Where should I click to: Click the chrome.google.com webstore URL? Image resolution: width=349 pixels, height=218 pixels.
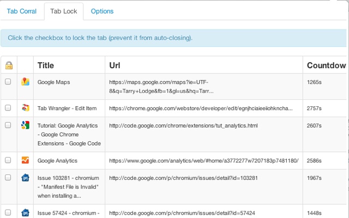click(201, 108)
